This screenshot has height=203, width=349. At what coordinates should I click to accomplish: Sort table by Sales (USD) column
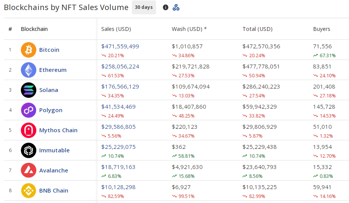pos(116,29)
